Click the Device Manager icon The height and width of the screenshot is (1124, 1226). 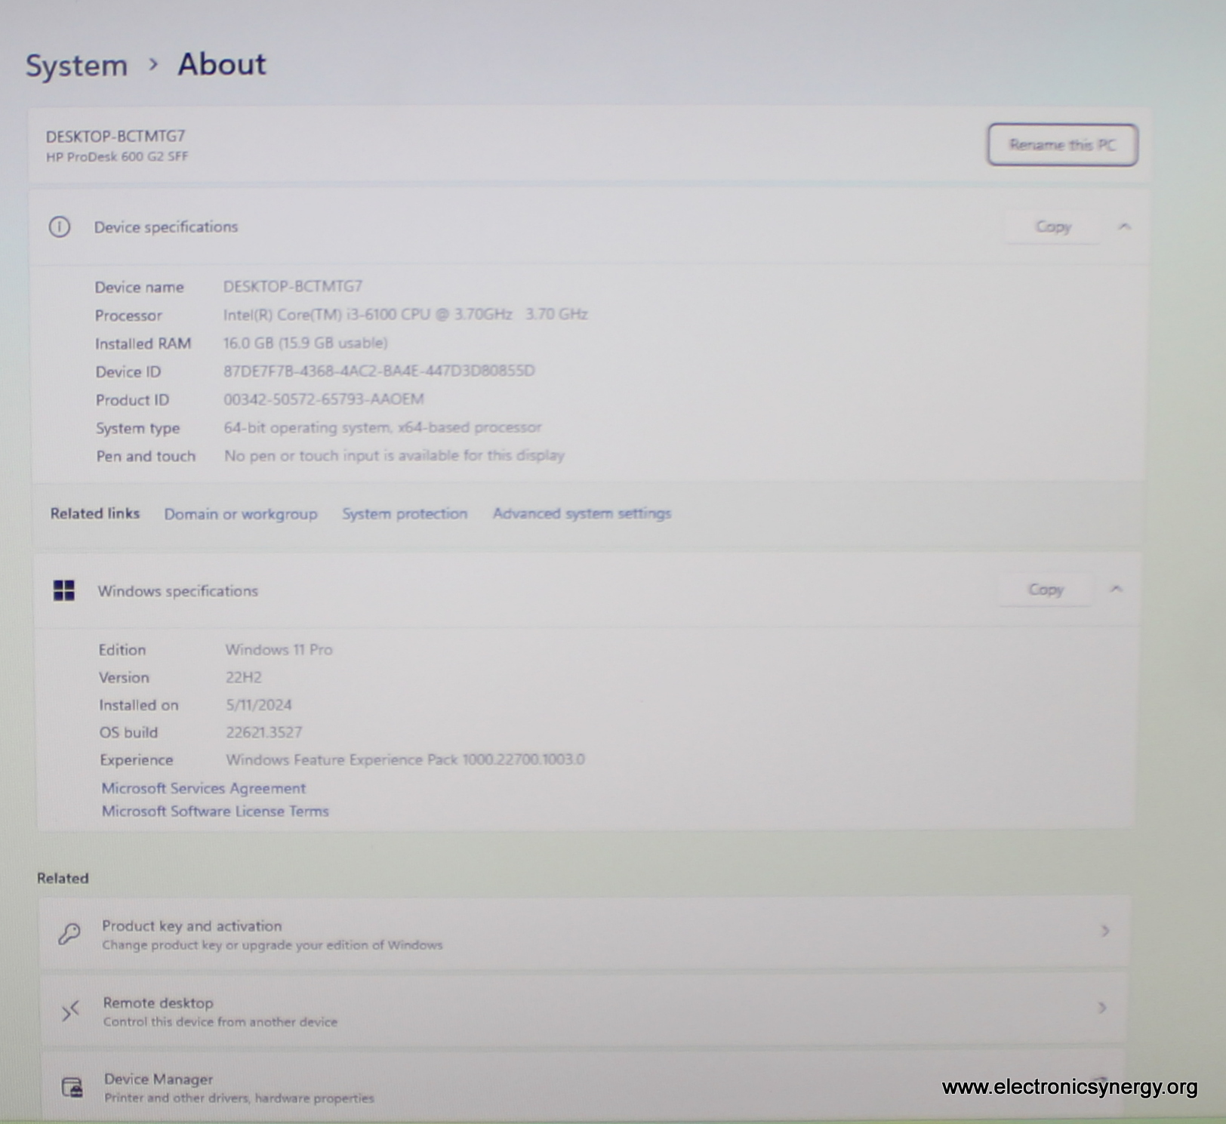click(x=72, y=1087)
